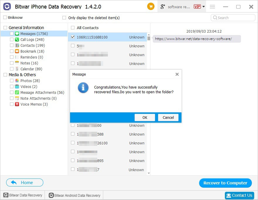
Task: Click the Bitwar Android Data Recovery logo icon
Action: (51, 195)
